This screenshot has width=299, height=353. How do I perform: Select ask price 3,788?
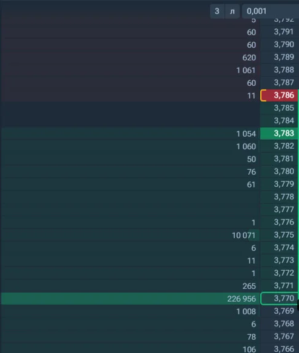(284, 70)
